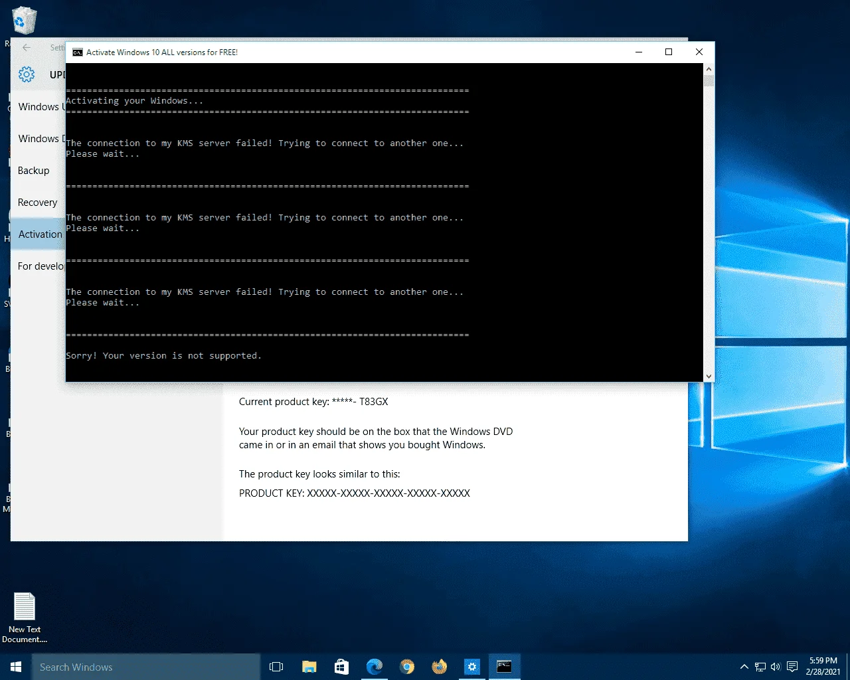
Task: Minimize the Activate Windows 10 console window
Action: [639, 52]
